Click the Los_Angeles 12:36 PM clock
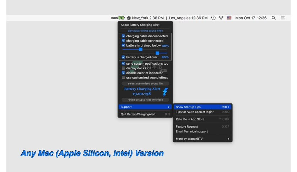Viewport: 297px width, 172px height. pos(188,18)
